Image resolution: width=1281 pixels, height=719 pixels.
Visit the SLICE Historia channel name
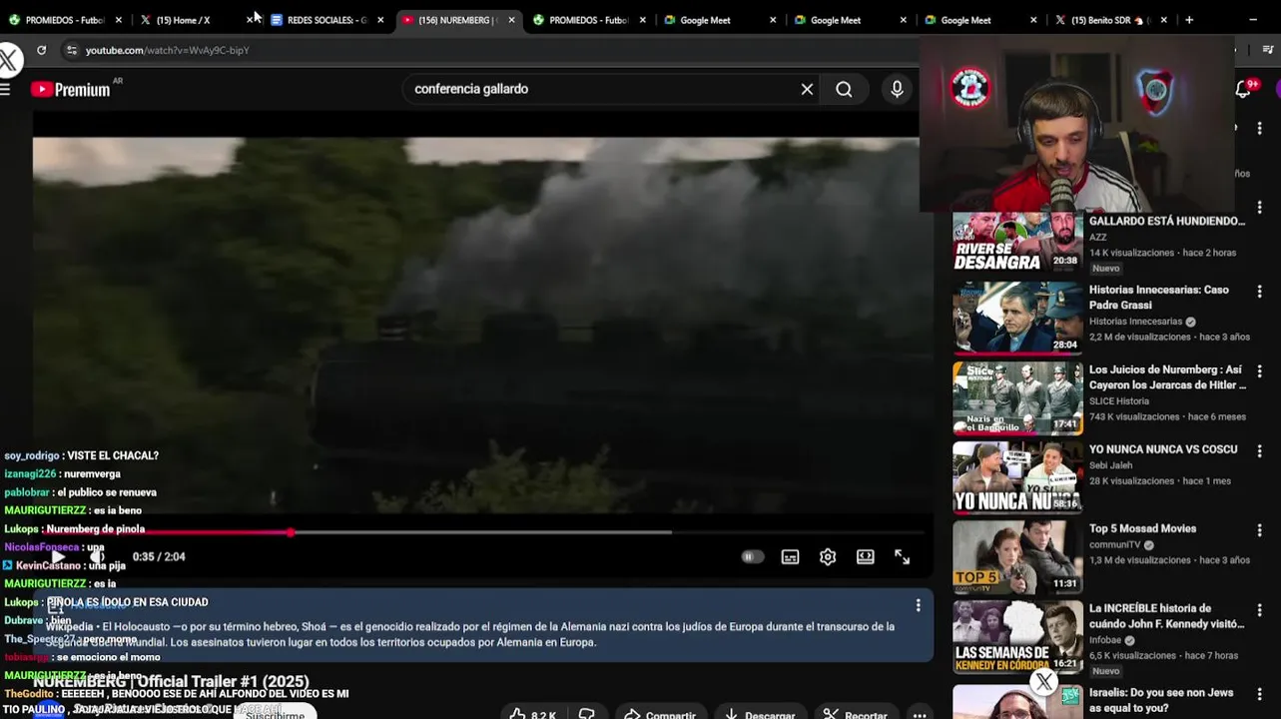point(1119,401)
